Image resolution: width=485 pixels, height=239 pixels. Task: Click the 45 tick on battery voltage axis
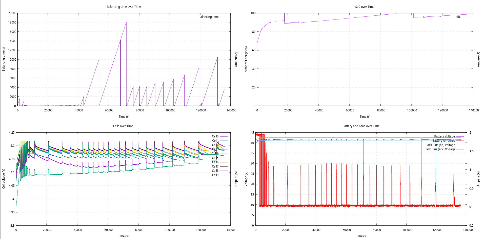pyautogui.click(x=252, y=133)
